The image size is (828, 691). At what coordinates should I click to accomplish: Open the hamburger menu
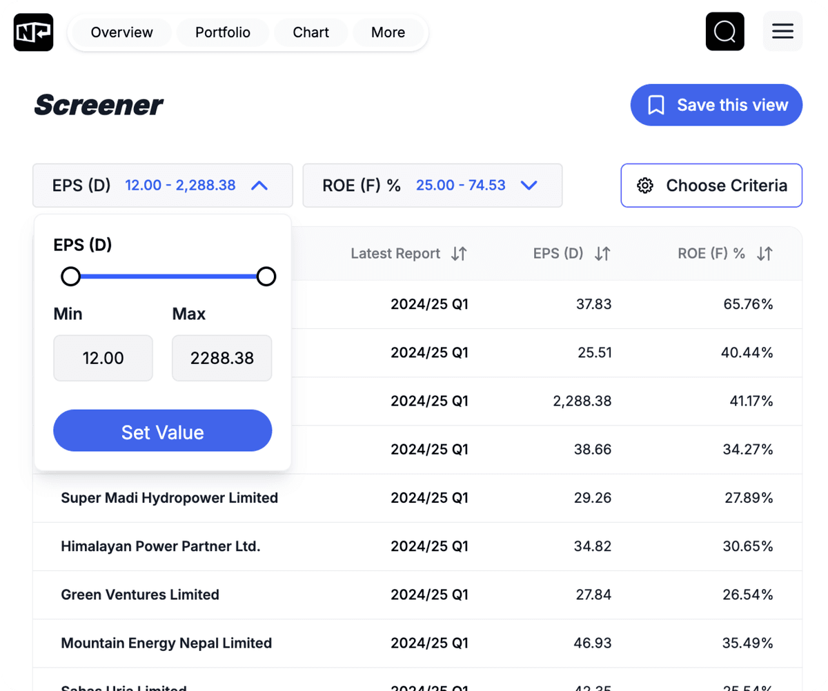(x=782, y=31)
